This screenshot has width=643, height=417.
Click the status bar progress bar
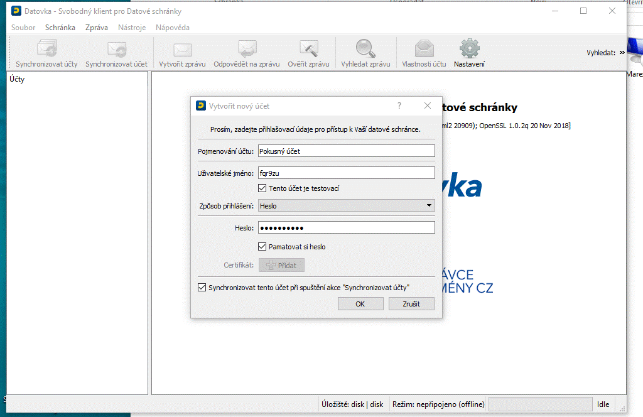[x=541, y=404]
